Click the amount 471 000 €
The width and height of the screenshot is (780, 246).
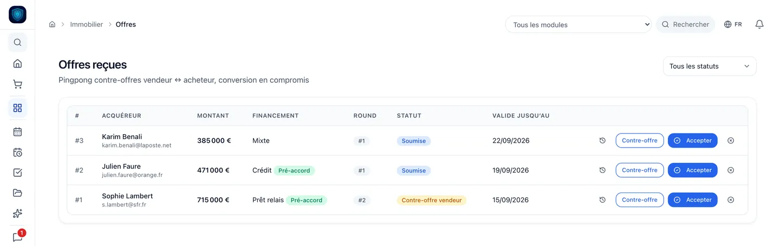pos(213,170)
